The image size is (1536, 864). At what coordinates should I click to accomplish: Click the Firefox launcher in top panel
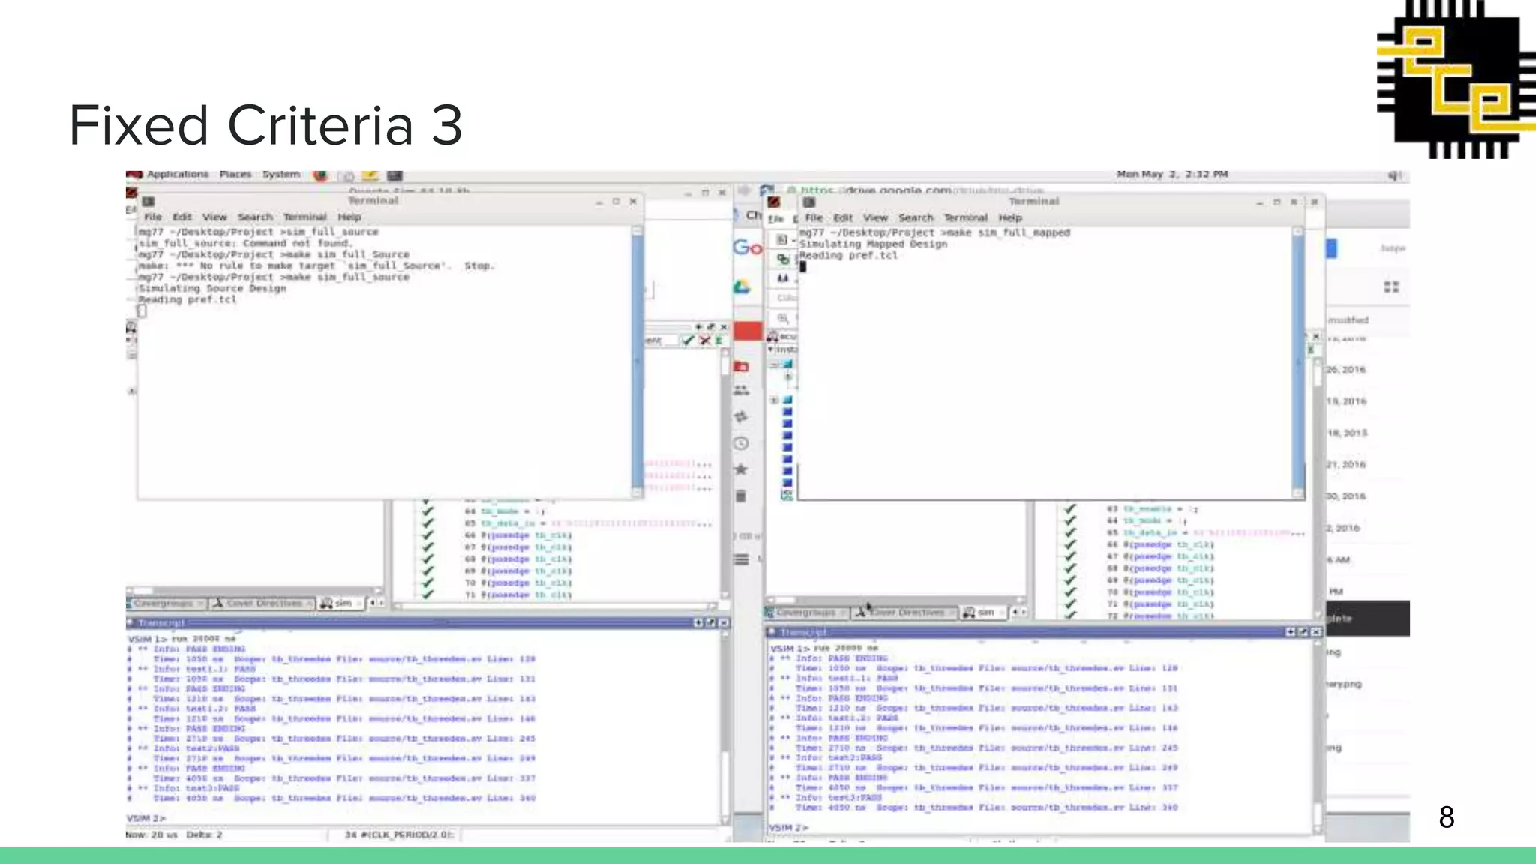coord(320,175)
